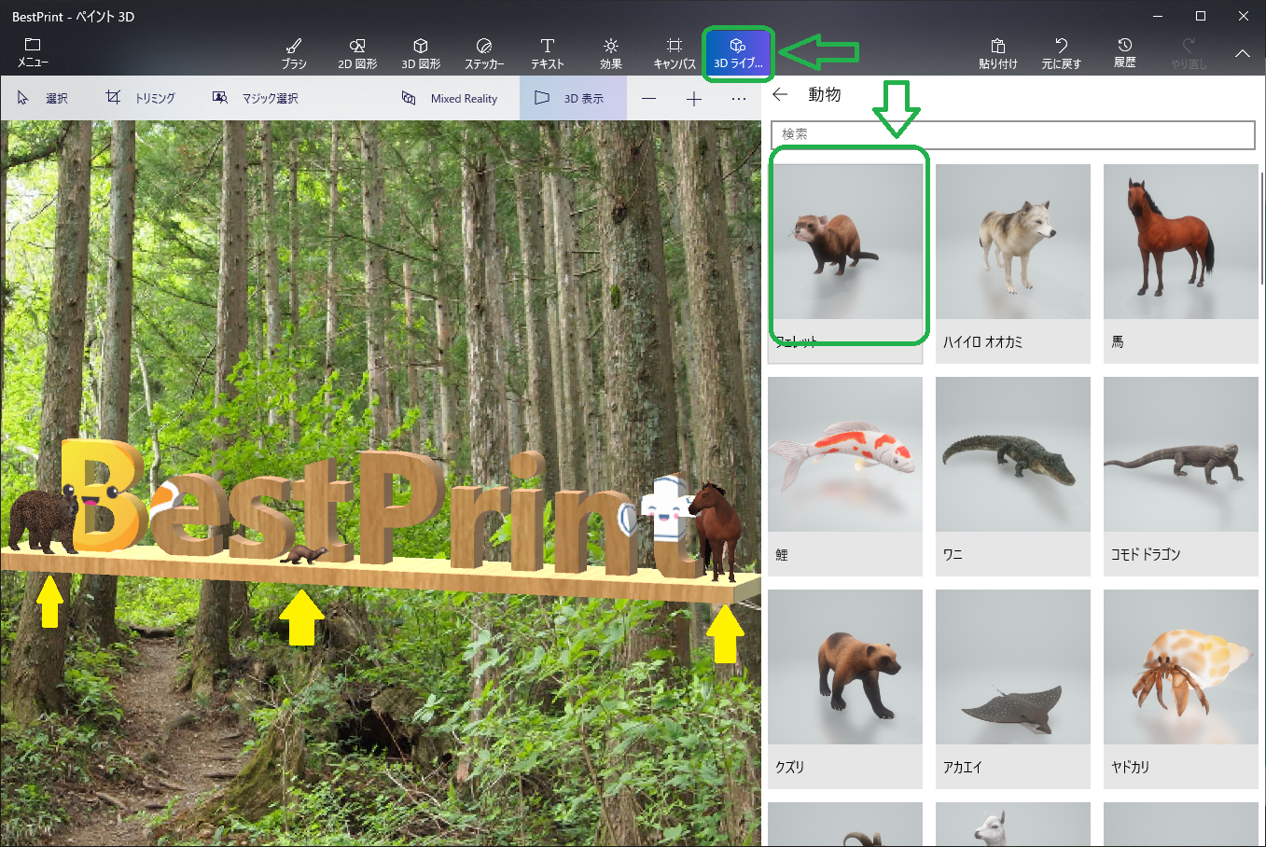Image resolution: width=1266 pixels, height=847 pixels.
Task: Choose the 選択 select tool
Action: point(43,98)
